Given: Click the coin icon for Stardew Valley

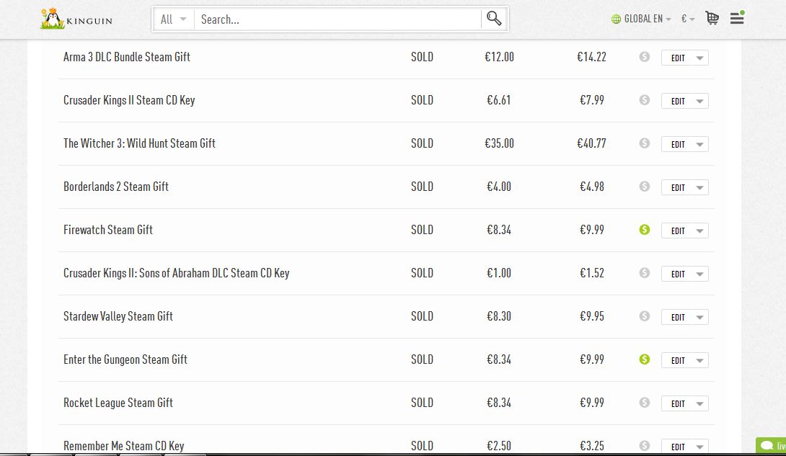Looking at the screenshot, I should tap(645, 316).
